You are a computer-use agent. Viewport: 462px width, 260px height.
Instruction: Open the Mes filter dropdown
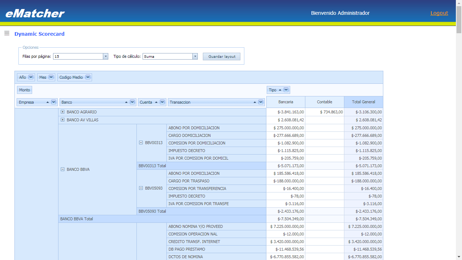click(51, 77)
